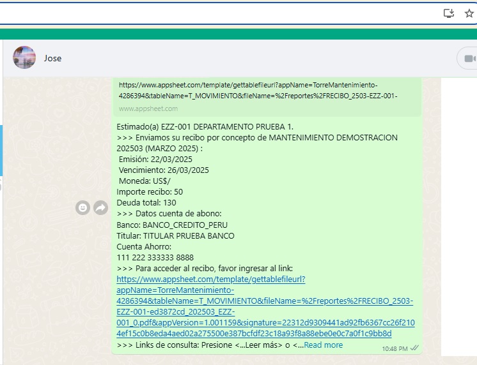
Task: Click the emoji reaction icon beside message
Action: 82,207
